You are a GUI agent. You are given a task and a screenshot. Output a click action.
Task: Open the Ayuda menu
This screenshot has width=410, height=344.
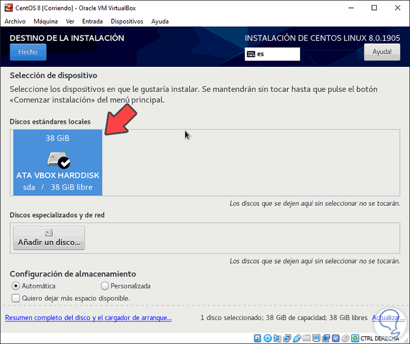tap(160, 21)
